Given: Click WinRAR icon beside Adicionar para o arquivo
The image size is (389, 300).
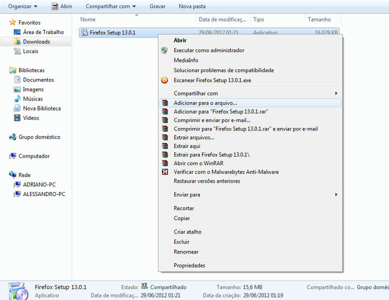Looking at the screenshot, I should pos(165,102).
